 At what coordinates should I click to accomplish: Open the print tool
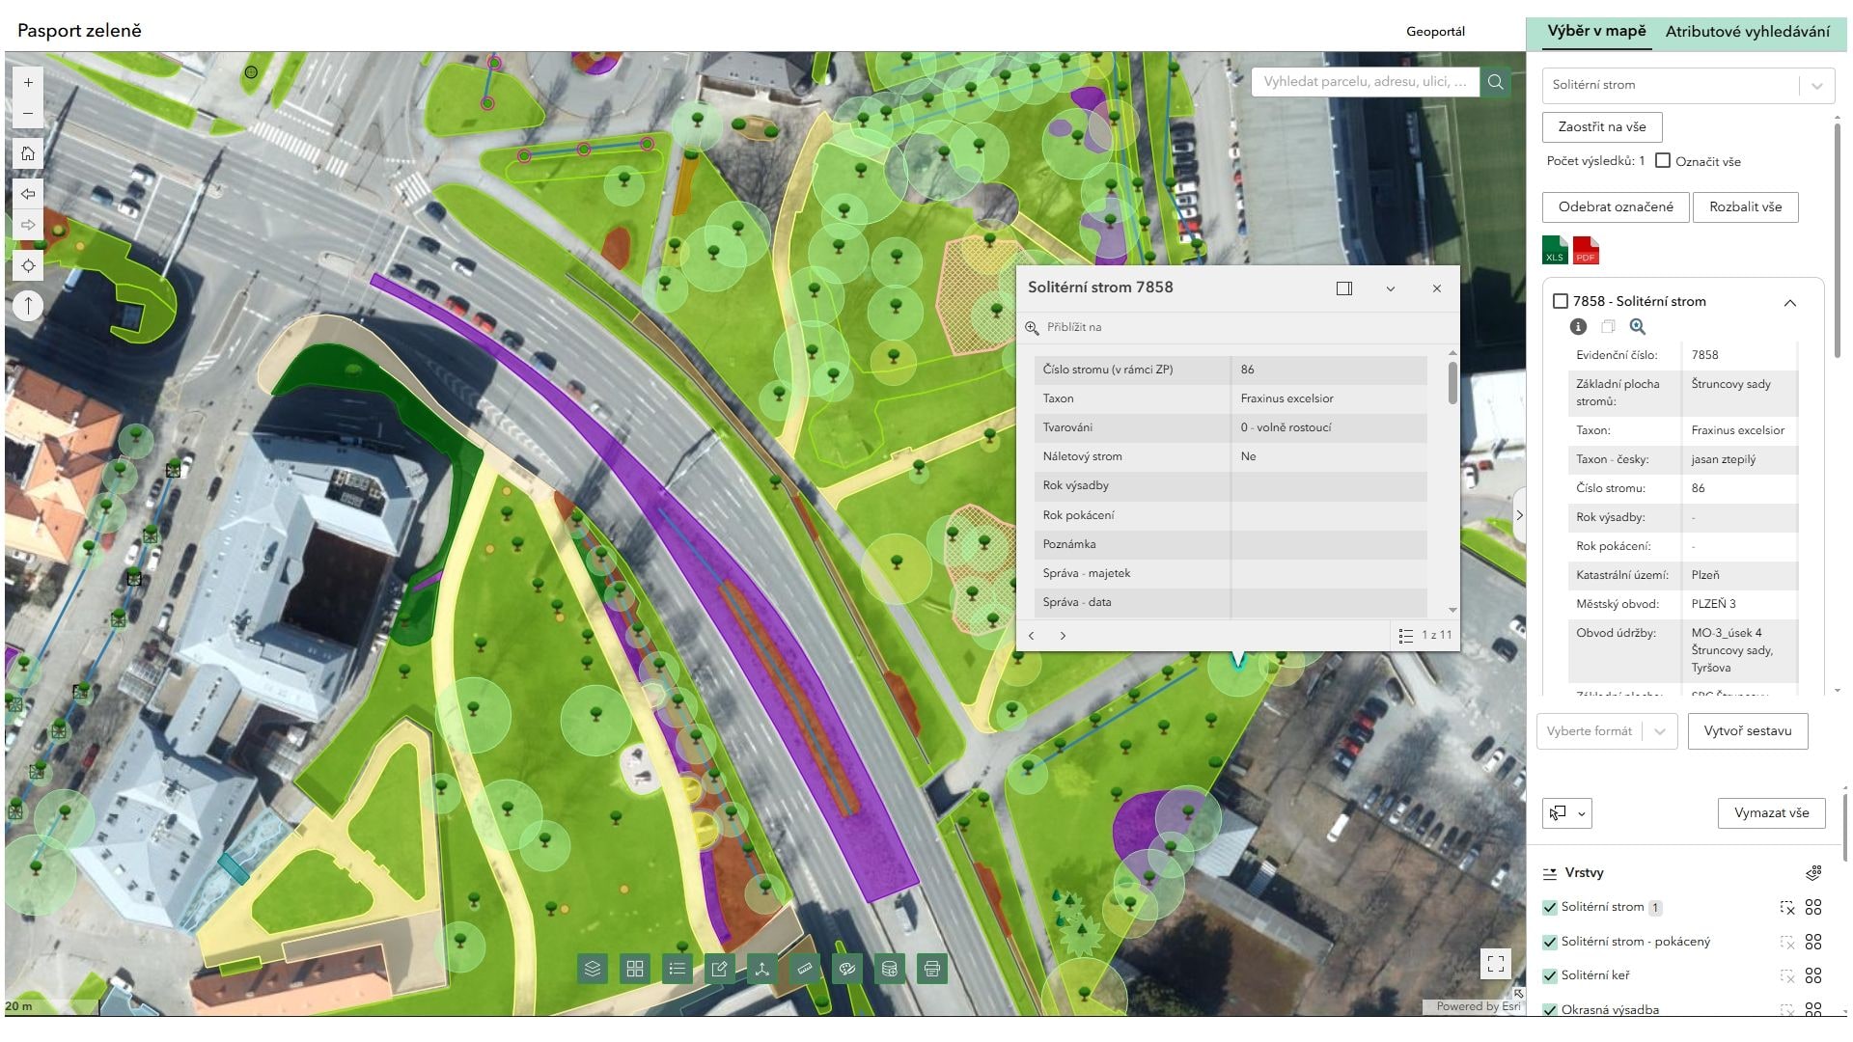pyautogui.click(x=931, y=969)
